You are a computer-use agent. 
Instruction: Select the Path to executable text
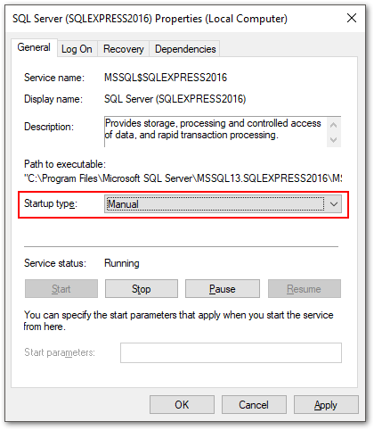(x=183, y=178)
